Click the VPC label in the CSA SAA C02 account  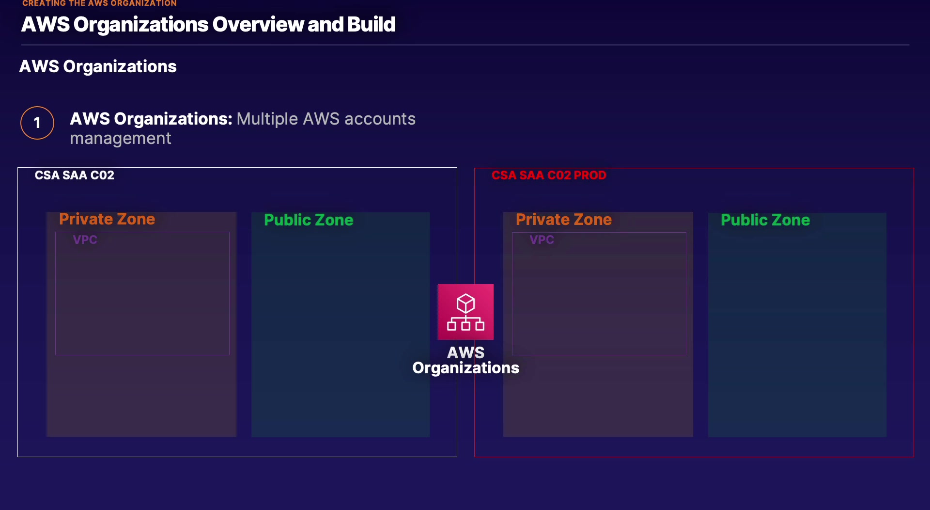(85, 239)
